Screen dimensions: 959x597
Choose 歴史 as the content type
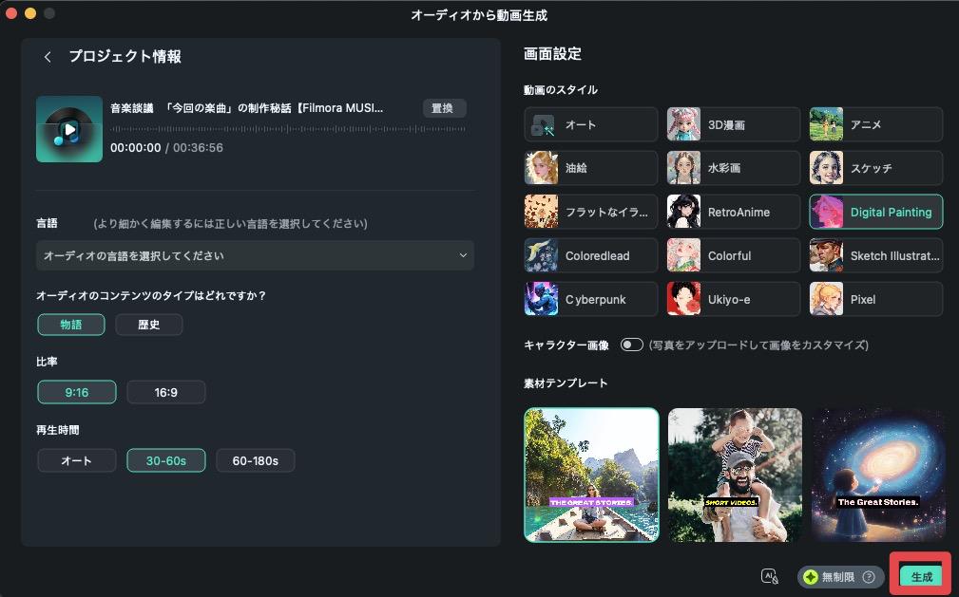pos(148,325)
